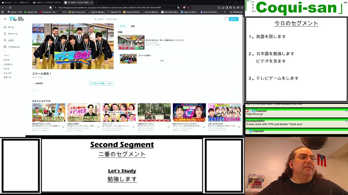Open the Coqui-san YouTube bookmark
Viewport: 348px width, 195px height.
(x=48, y=12)
